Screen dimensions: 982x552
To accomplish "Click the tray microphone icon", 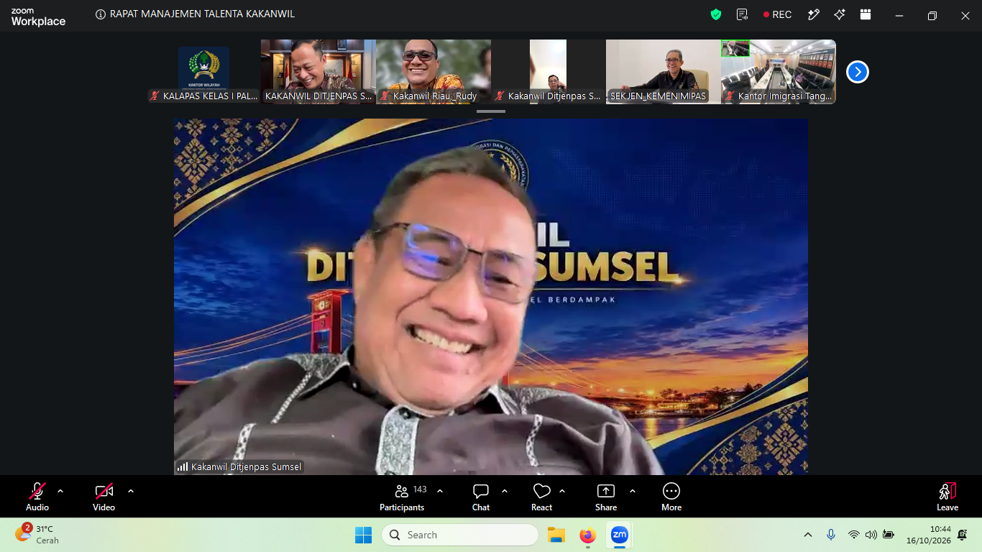I will [x=831, y=535].
